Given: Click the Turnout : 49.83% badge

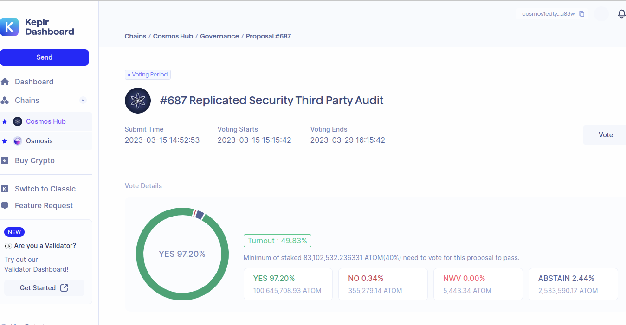Looking at the screenshot, I should 278,241.
